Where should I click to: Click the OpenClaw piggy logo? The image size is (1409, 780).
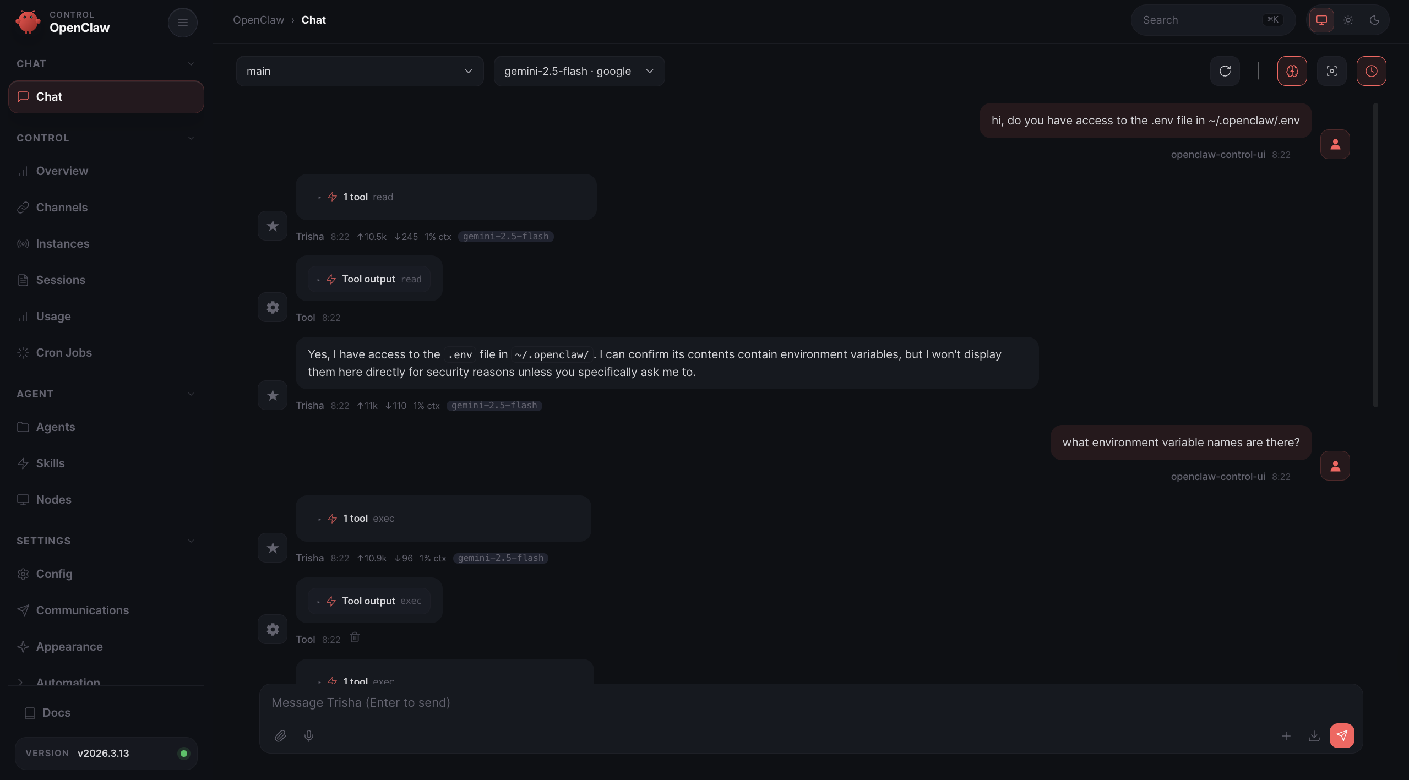coord(28,22)
